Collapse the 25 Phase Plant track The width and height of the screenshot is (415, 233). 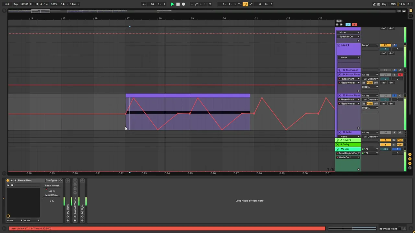(x=340, y=96)
